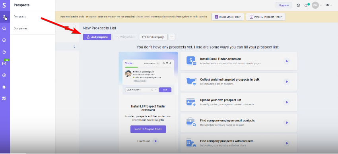Open the three-dots more options button
The height and width of the screenshot is (154, 338).
tap(172, 37)
